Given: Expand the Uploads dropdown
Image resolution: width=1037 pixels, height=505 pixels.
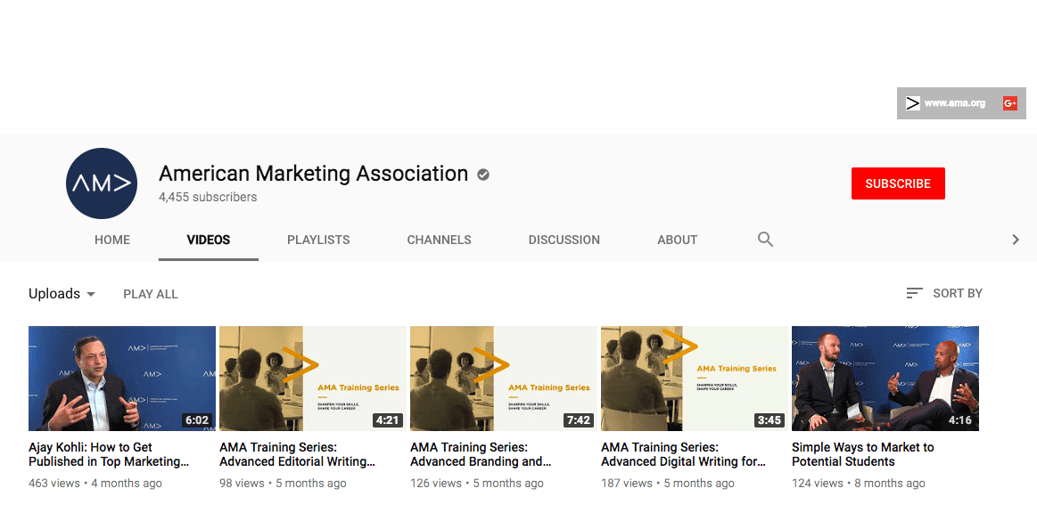Looking at the screenshot, I should [62, 294].
